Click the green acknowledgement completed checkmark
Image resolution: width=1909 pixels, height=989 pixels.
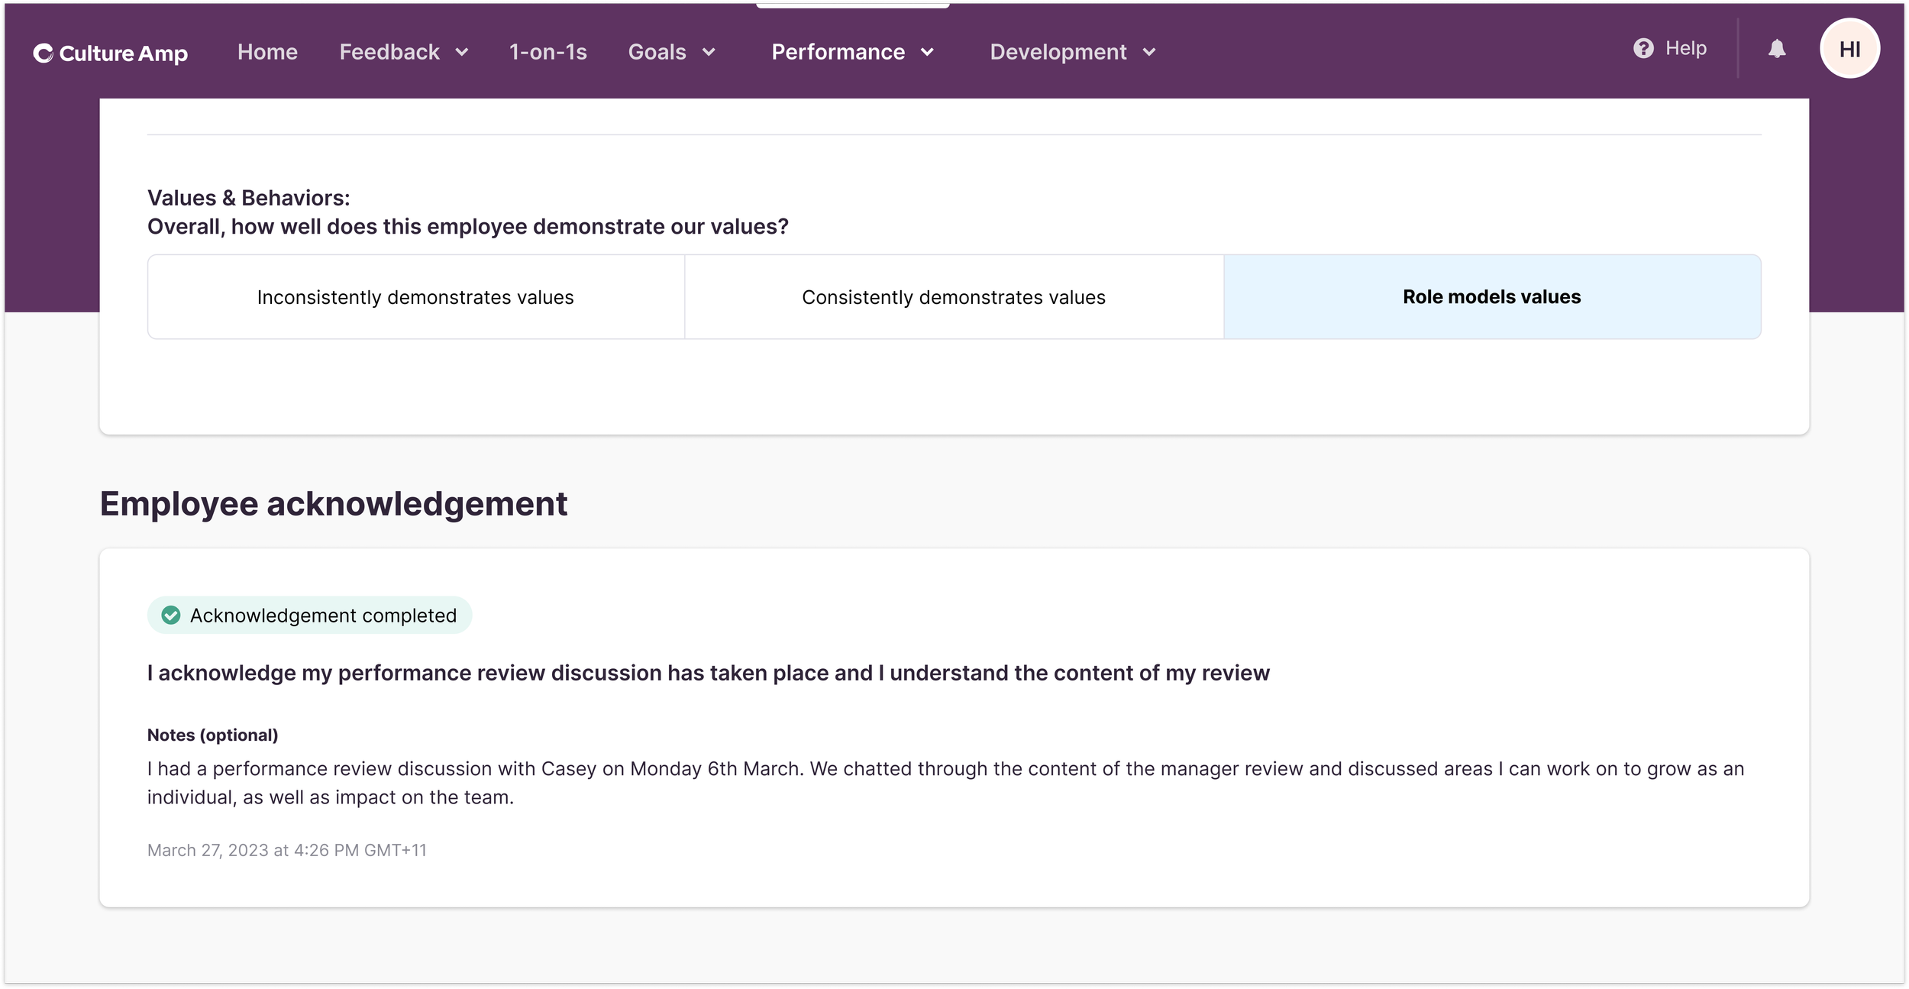coord(171,615)
